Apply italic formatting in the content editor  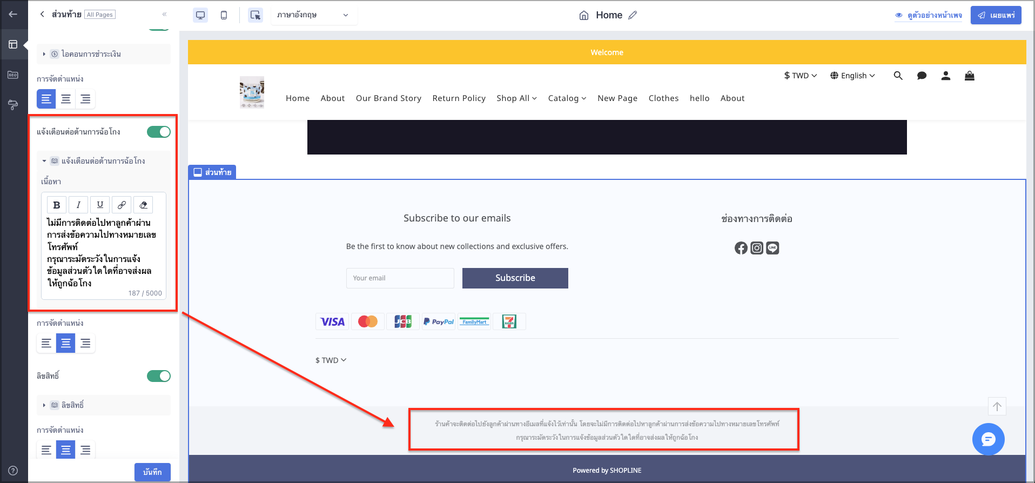click(78, 205)
